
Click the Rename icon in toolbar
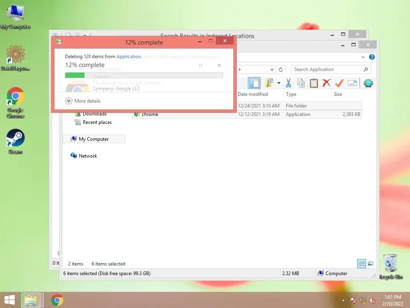(x=352, y=83)
